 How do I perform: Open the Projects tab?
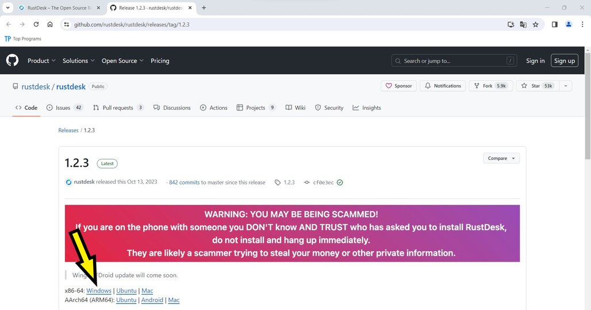pos(256,108)
